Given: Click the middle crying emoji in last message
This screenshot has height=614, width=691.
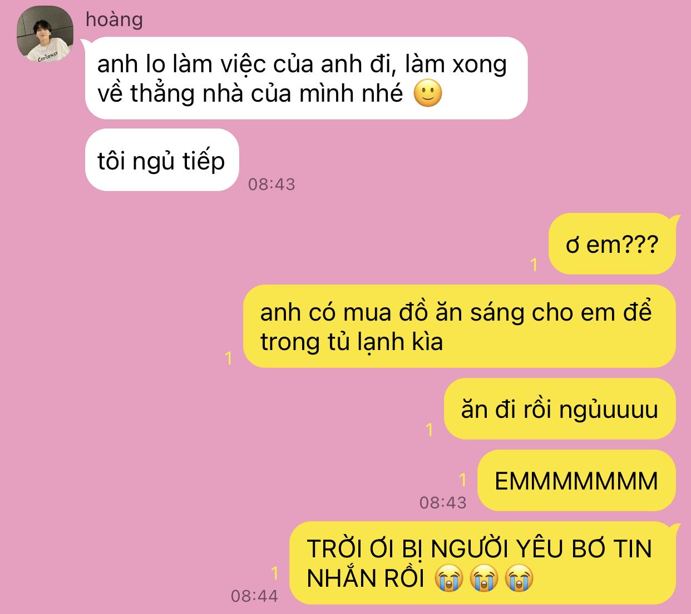Looking at the screenshot, I should (484, 578).
